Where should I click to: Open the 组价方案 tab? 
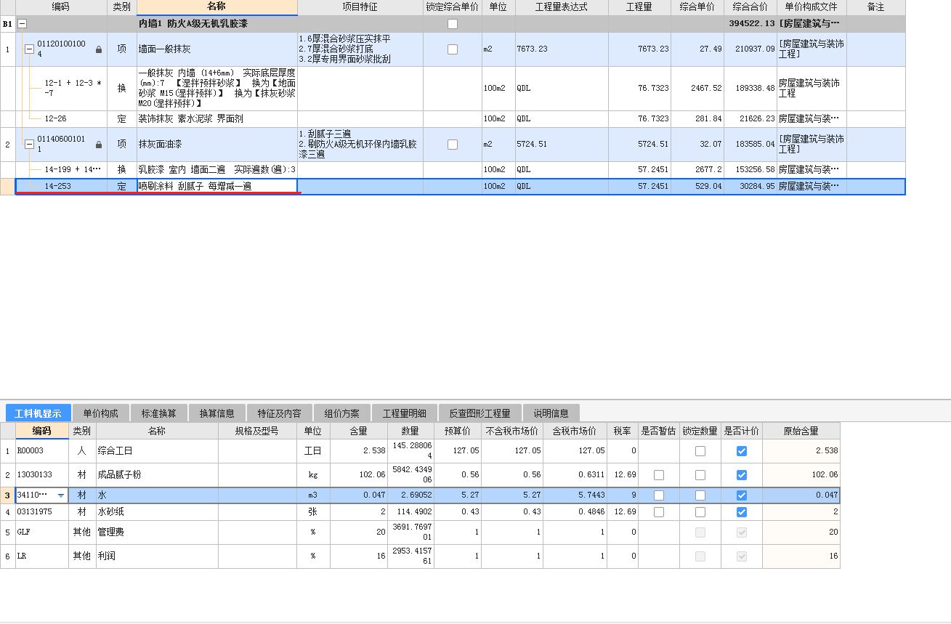[x=341, y=413]
